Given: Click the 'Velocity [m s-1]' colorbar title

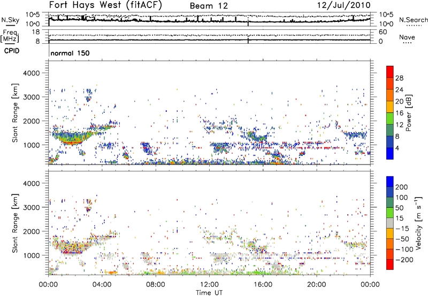Looking at the screenshot, I should [x=418, y=223].
